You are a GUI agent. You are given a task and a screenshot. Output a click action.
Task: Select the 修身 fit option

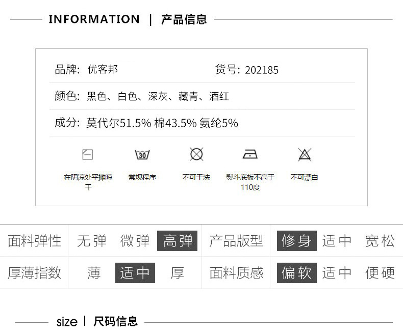[296, 241]
